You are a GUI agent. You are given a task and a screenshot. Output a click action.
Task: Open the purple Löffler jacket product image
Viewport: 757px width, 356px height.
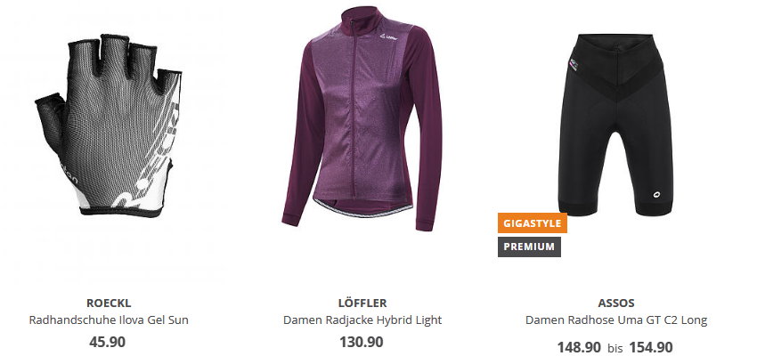pos(362,119)
